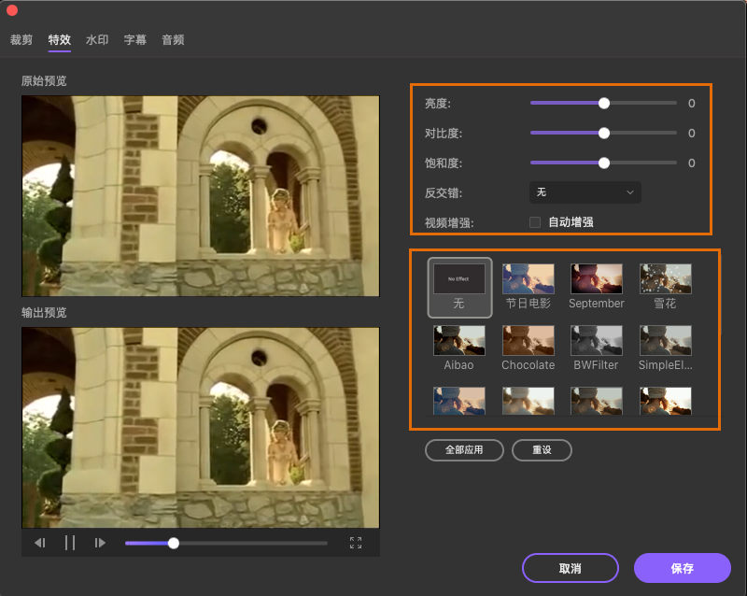Image resolution: width=747 pixels, height=596 pixels.
Task: Toggle fullscreen preview icon
Action: 356,543
